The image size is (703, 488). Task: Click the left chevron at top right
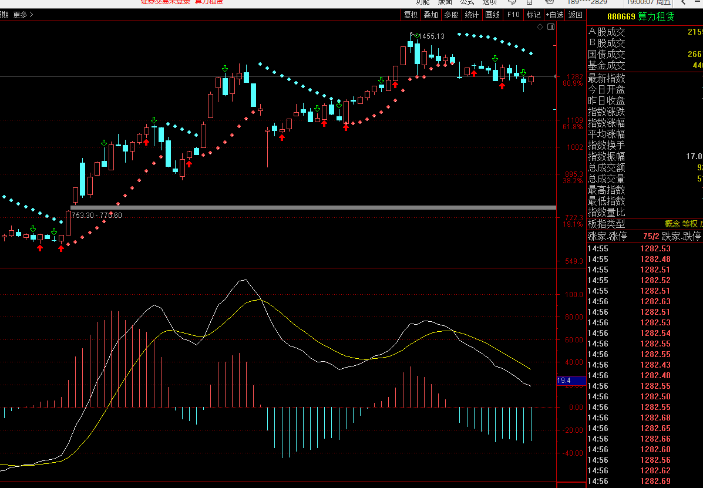click(x=684, y=2)
